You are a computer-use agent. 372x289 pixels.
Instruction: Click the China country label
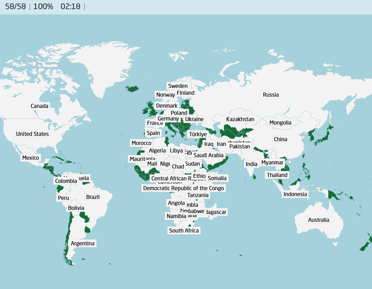click(x=280, y=139)
